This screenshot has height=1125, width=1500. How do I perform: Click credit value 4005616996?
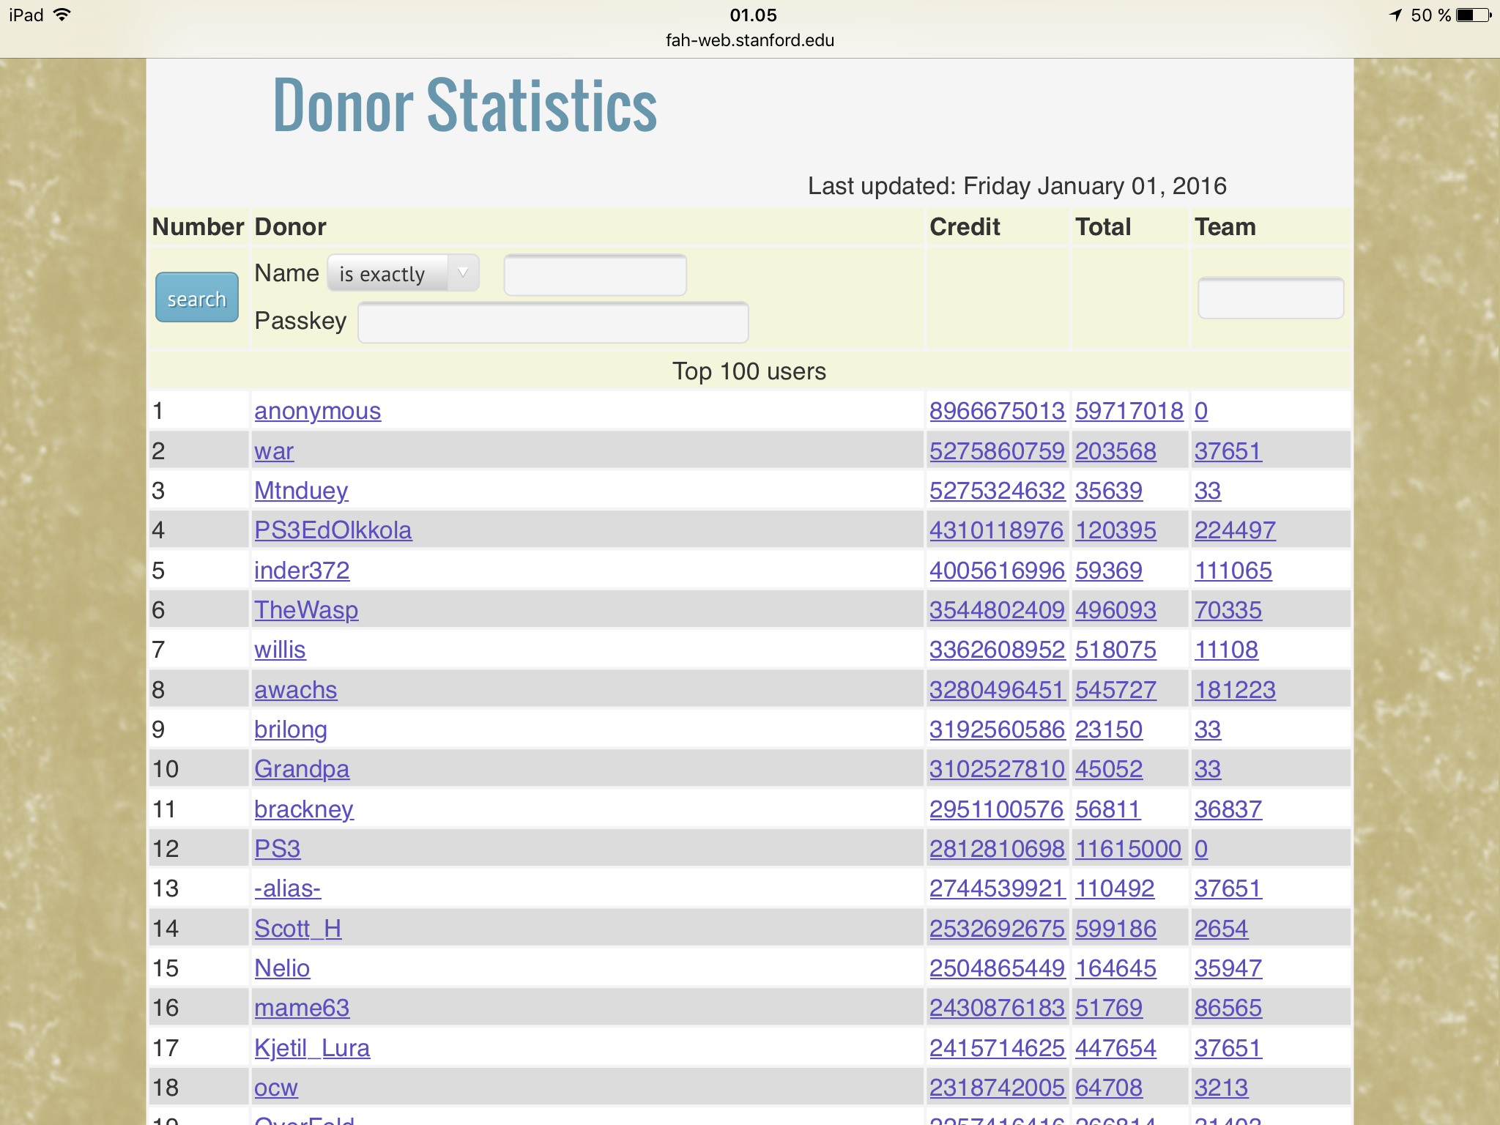click(x=997, y=570)
